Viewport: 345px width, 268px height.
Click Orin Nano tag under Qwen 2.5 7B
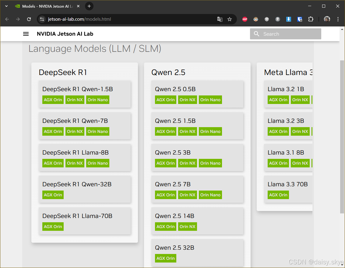pyautogui.click(x=210, y=195)
